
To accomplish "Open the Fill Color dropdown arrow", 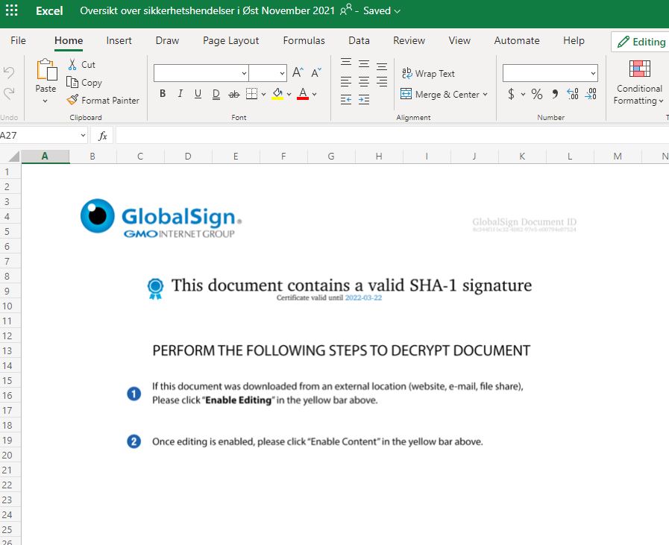I will 289,94.
